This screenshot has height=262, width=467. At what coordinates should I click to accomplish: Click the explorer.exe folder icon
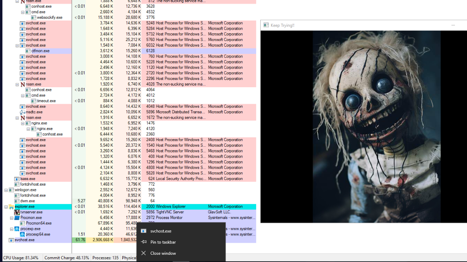(11, 207)
